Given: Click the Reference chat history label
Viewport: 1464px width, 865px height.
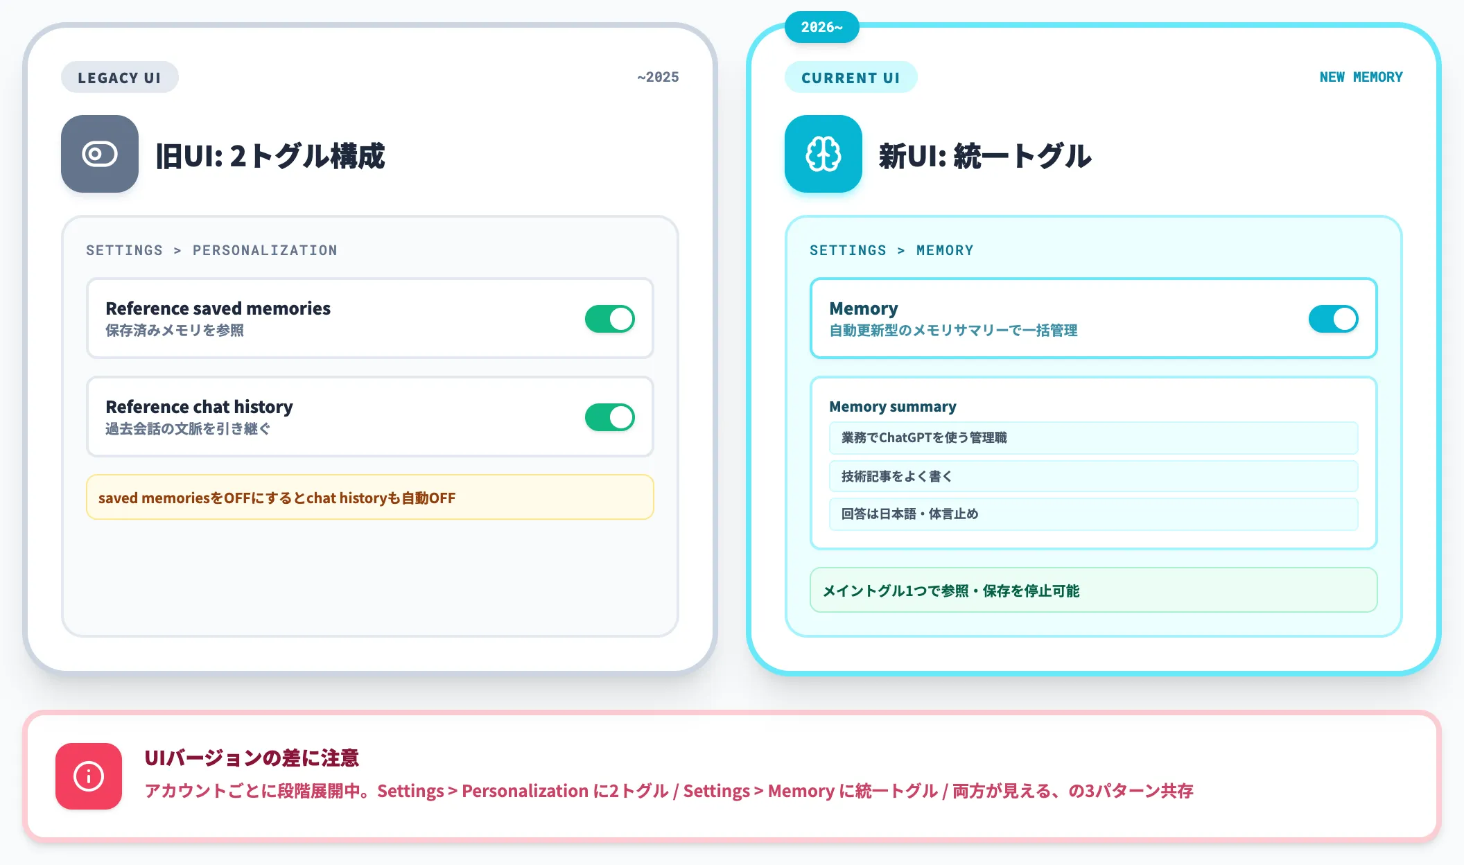Looking at the screenshot, I should [199, 407].
